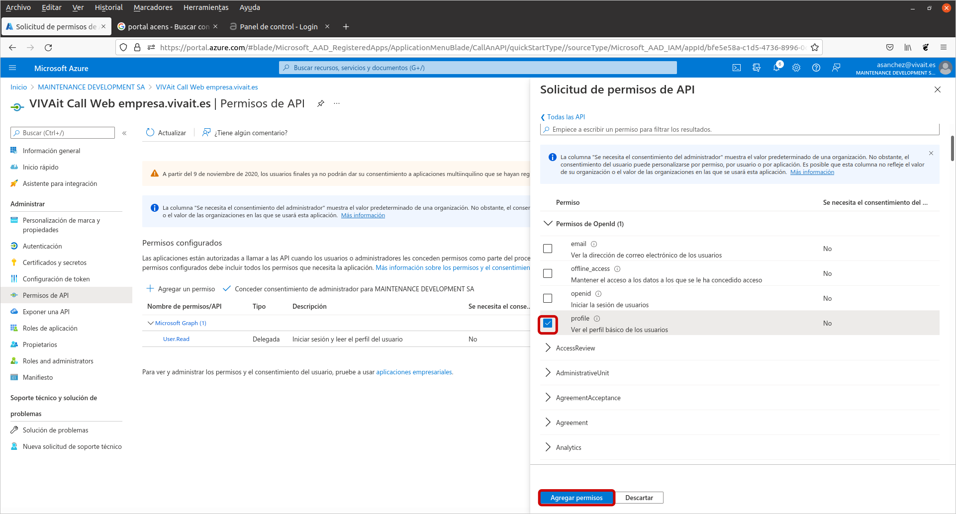Collapse the Microsoft Graph permissions row
The width and height of the screenshot is (956, 514).
pos(151,323)
